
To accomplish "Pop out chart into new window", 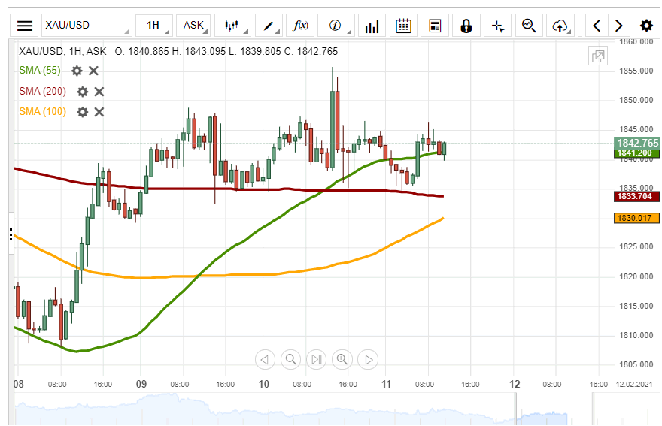I will click(598, 56).
